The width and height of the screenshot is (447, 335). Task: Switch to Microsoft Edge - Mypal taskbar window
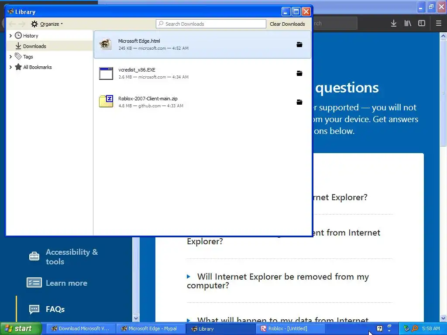tap(150, 328)
